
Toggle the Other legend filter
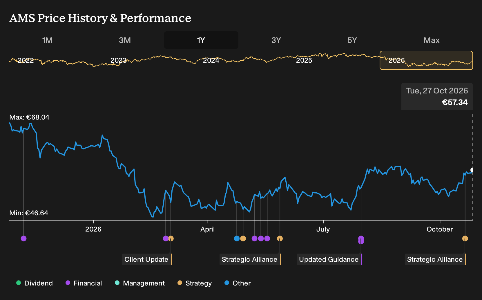238,283
